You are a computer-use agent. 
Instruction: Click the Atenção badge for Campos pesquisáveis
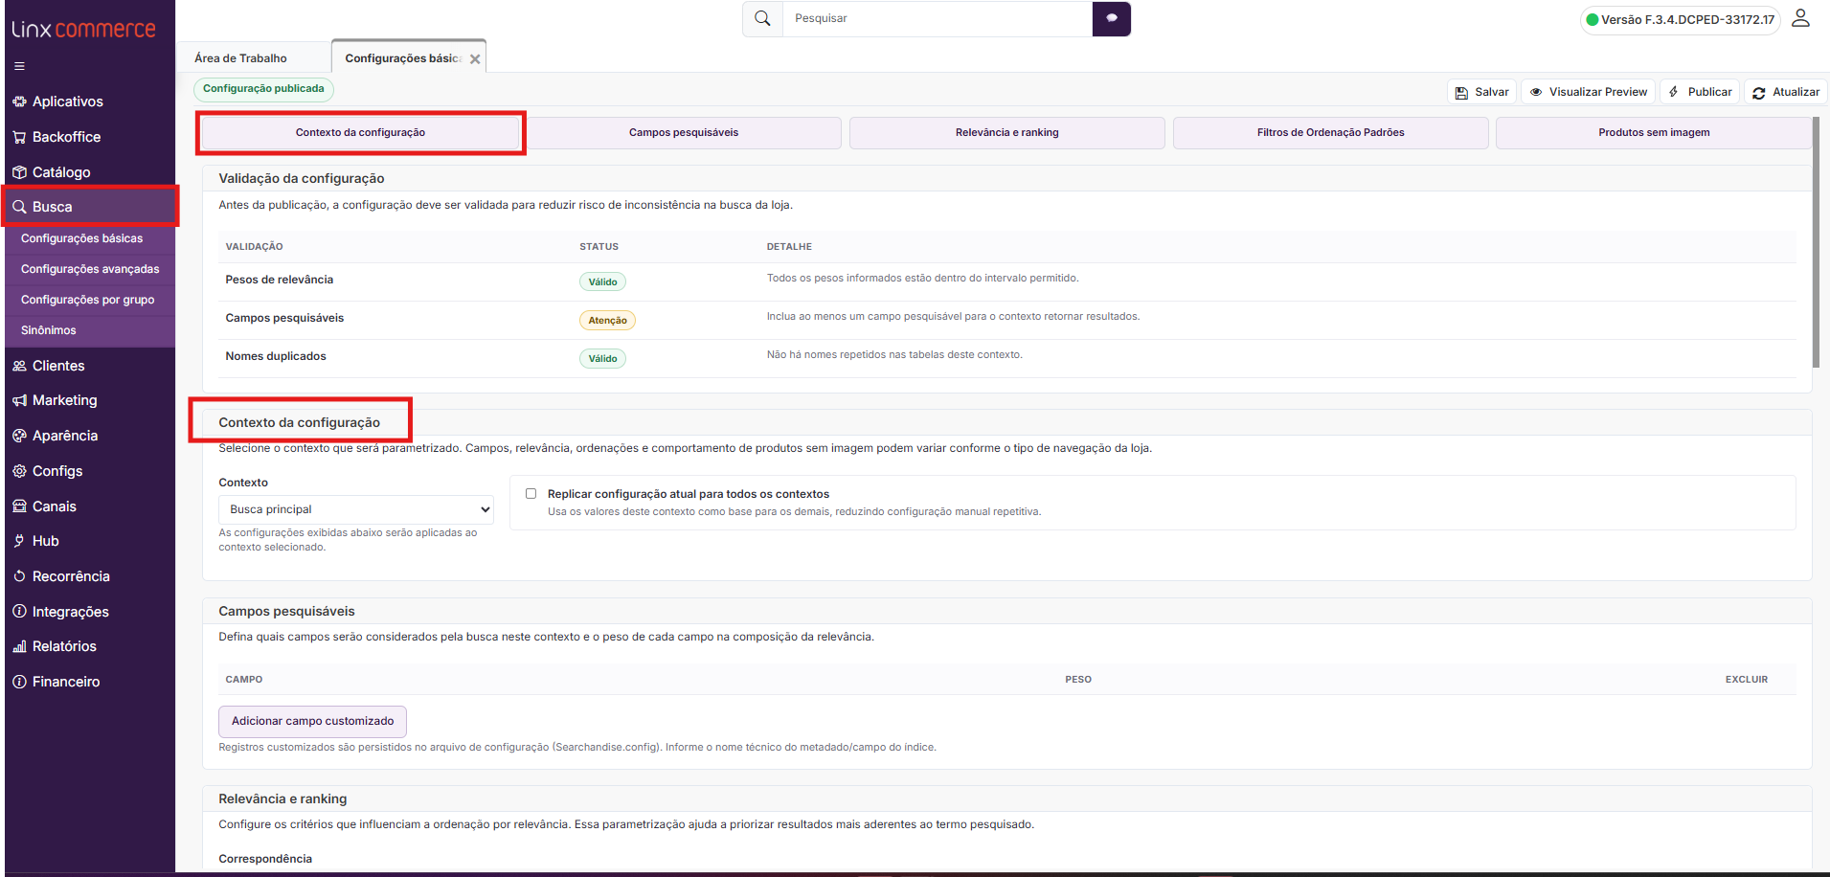(x=607, y=320)
